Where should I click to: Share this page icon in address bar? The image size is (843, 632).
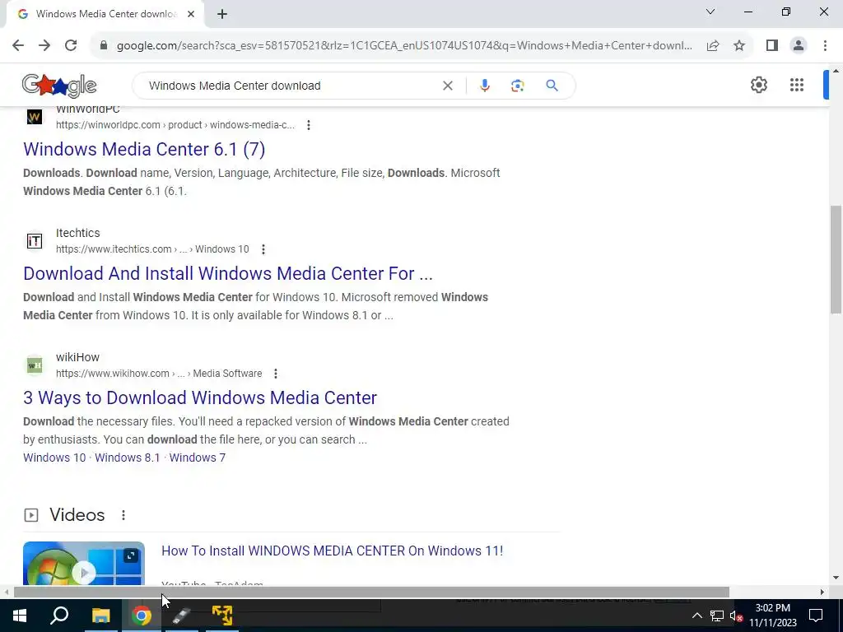click(713, 46)
